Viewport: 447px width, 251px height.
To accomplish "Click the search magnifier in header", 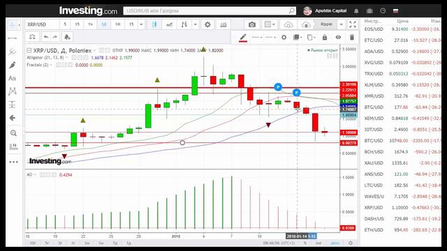I will click(291, 11).
